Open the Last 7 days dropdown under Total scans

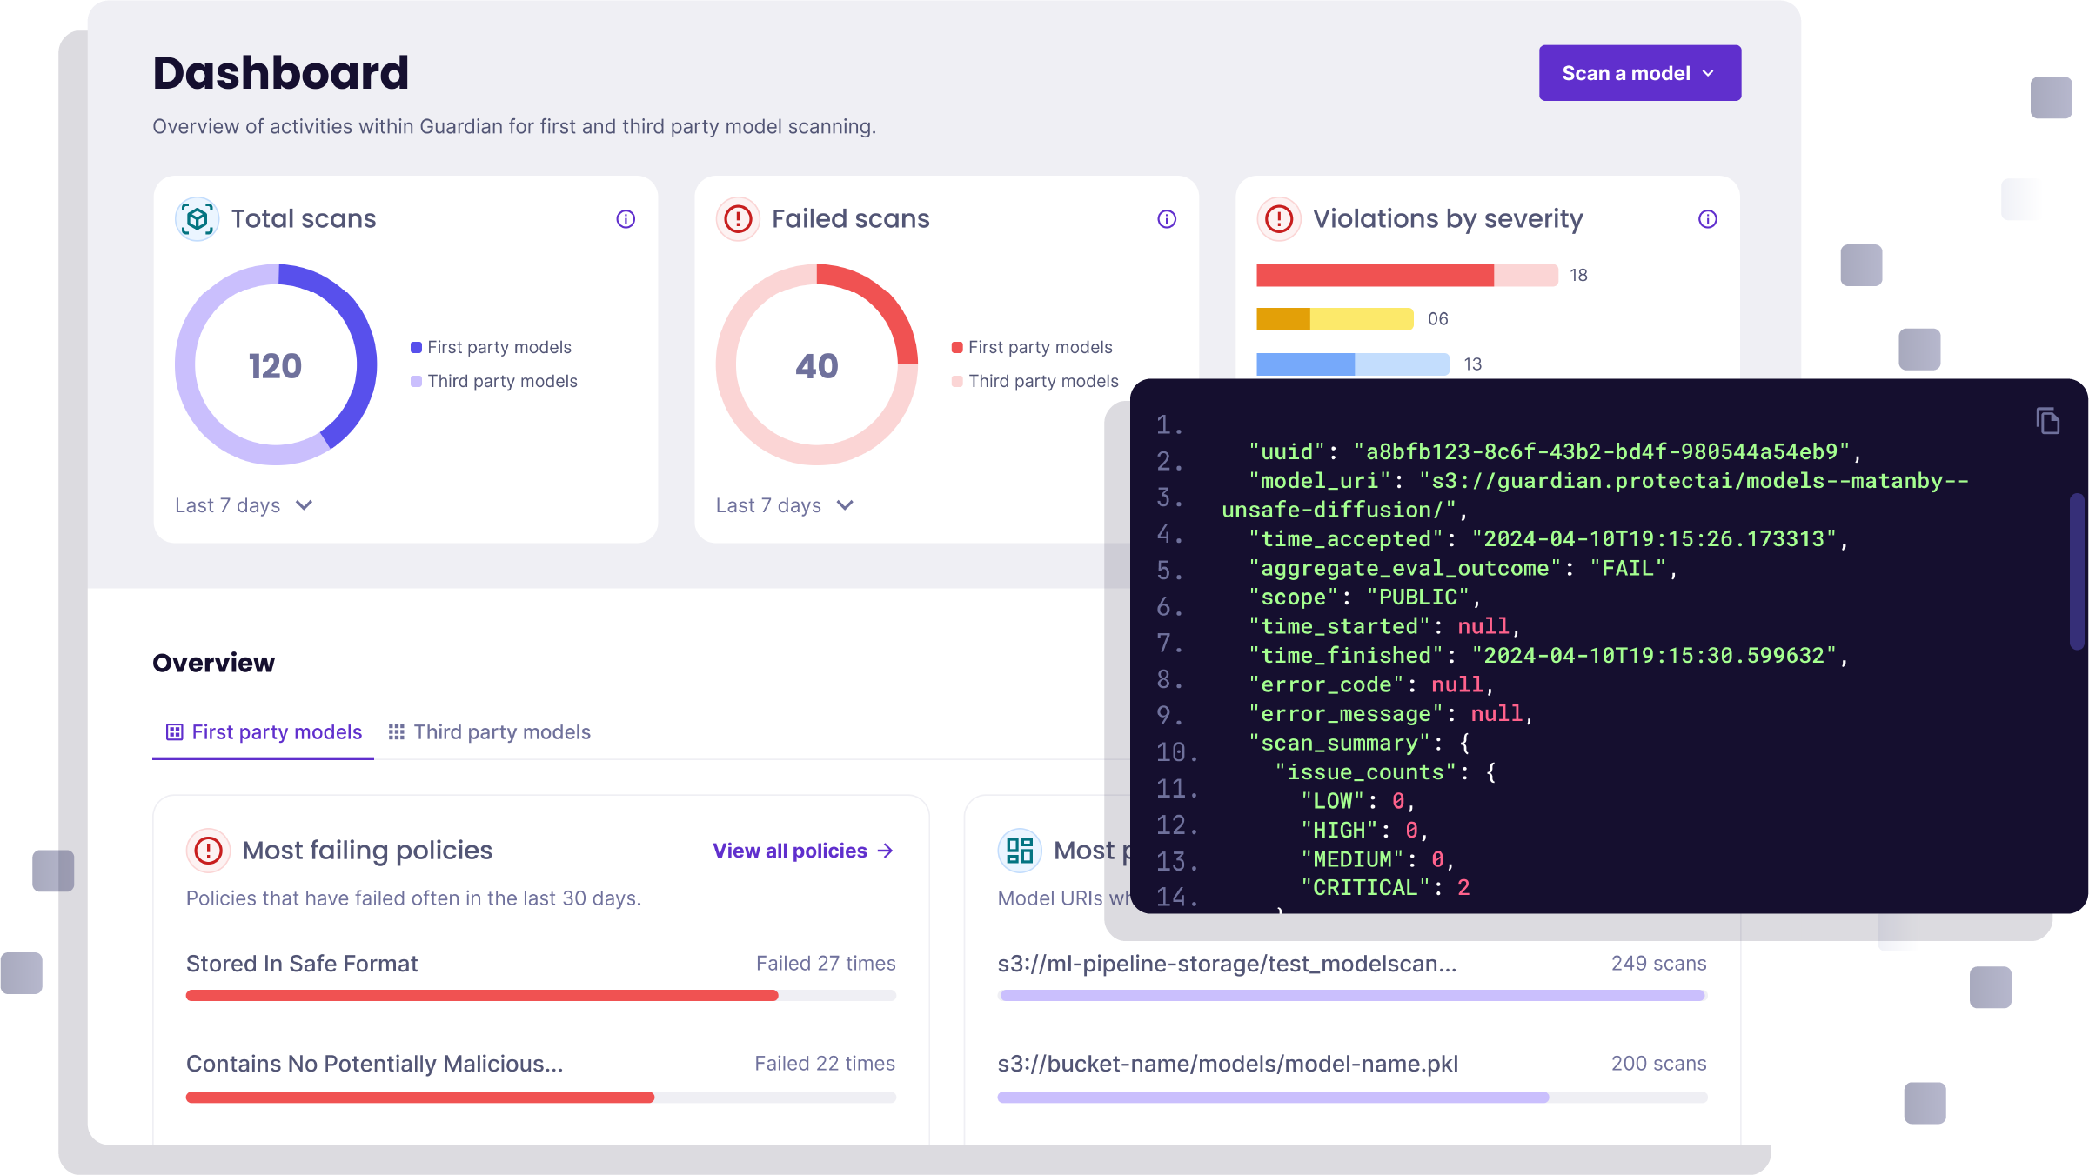pyautogui.click(x=244, y=504)
